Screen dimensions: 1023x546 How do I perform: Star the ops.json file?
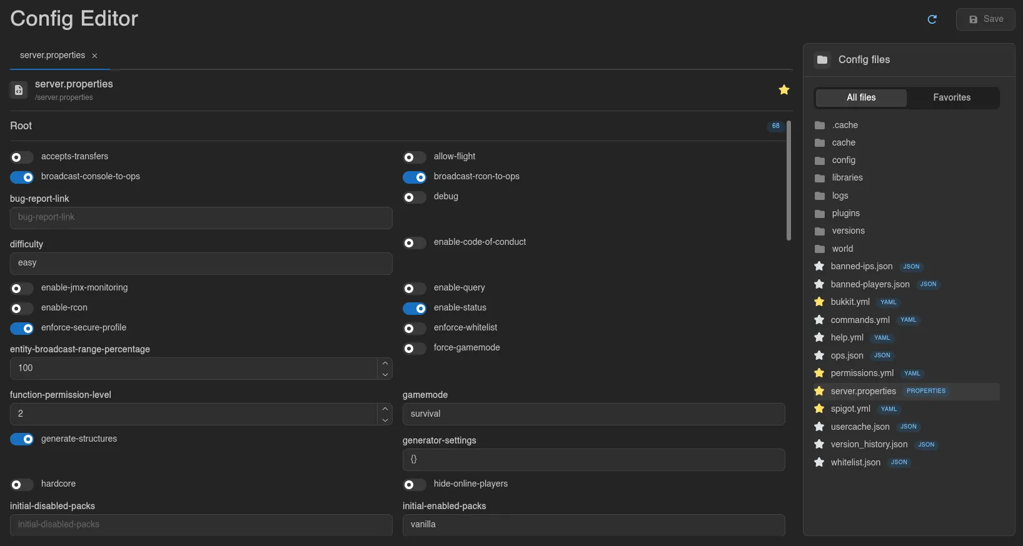(x=819, y=355)
